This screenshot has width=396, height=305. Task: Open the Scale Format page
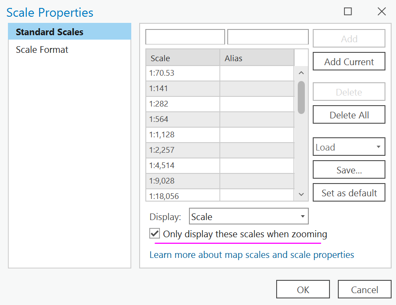(42, 50)
